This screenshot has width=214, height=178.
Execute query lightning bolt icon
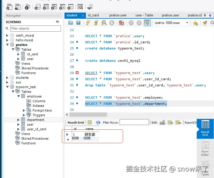pyautogui.click(x=88, y=23)
